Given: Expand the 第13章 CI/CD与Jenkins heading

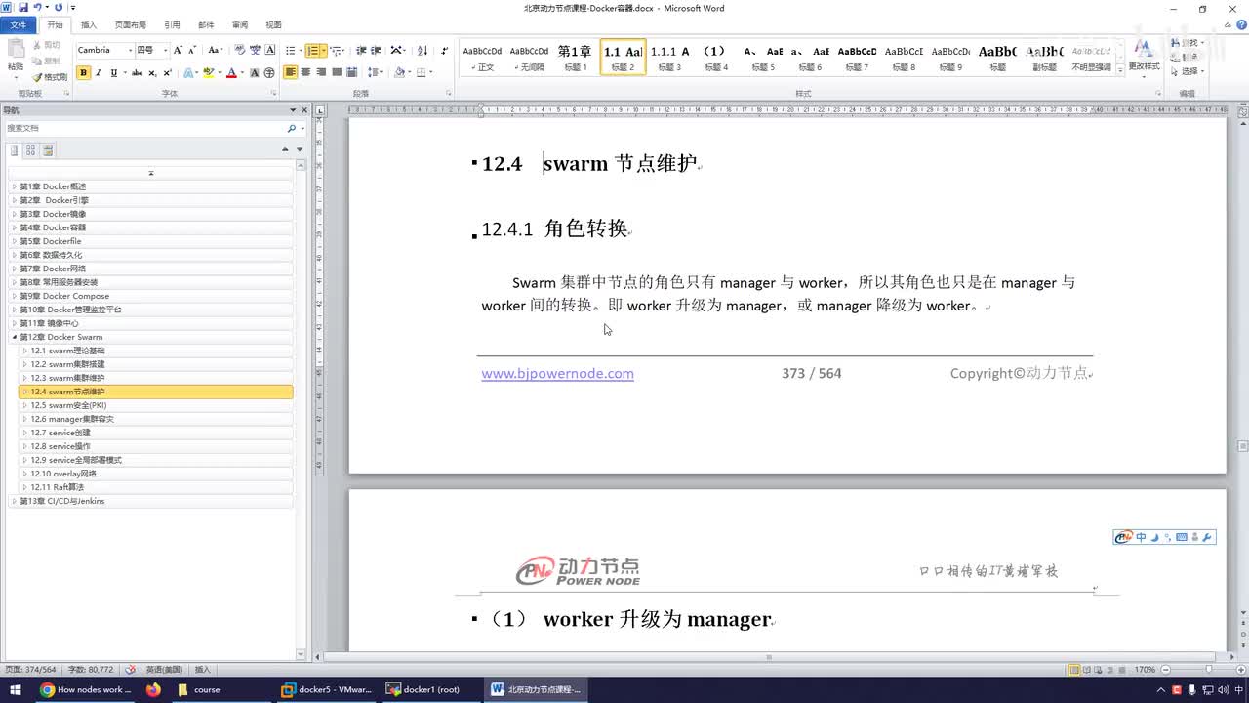Looking at the screenshot, I should [x=14, y=501].
